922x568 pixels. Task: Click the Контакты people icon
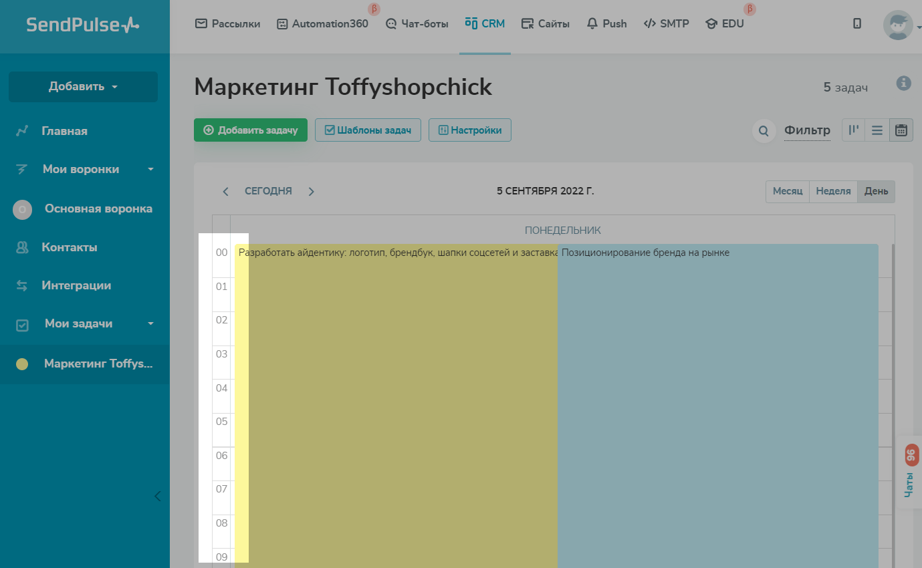[22, 247]
